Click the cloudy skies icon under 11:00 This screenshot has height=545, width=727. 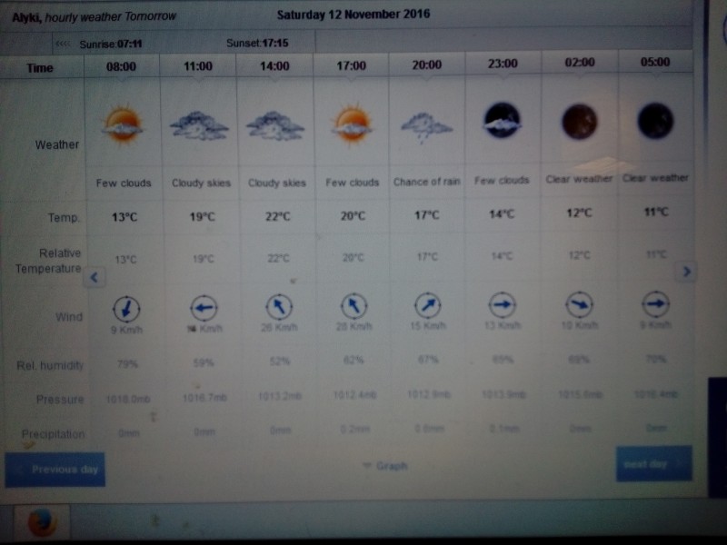[x=199, y=125]
